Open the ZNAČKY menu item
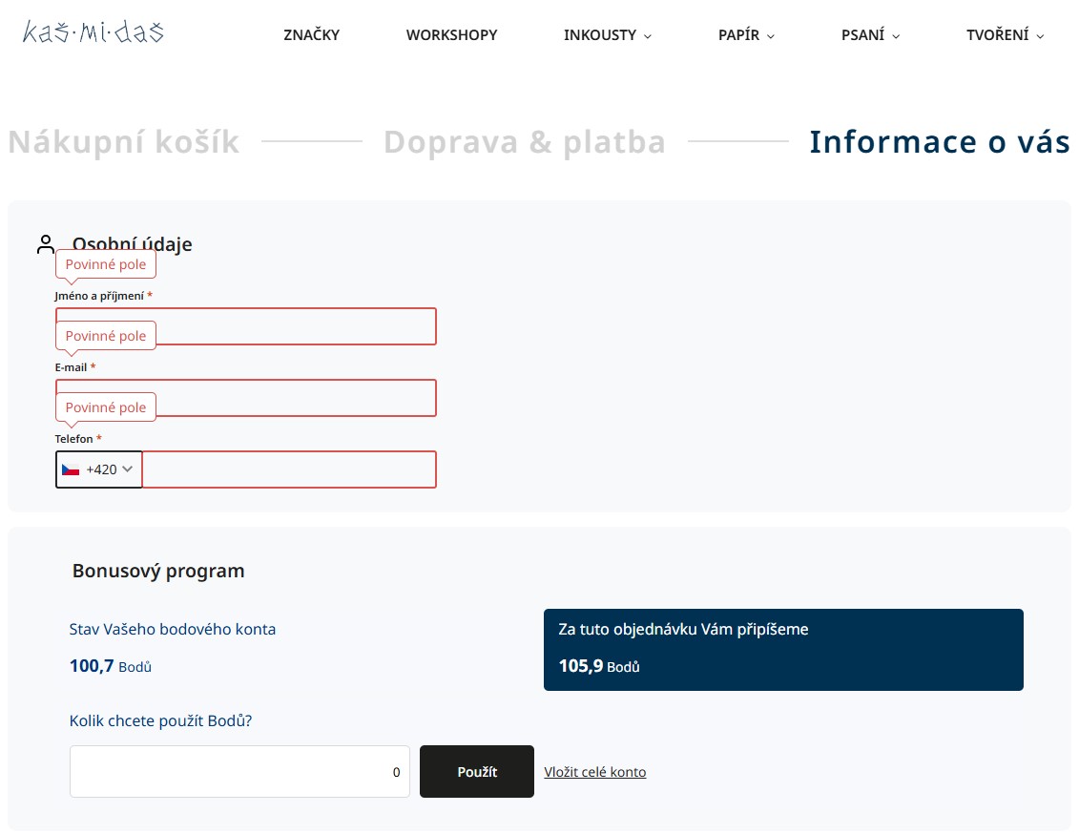Screen dimensions: 1079x834 click(x=312, y=35)
